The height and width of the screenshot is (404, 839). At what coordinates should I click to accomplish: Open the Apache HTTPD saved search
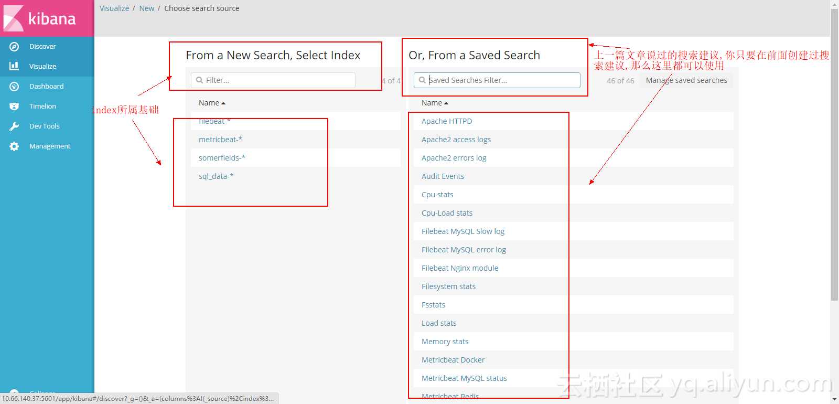(x=447, y=121)
